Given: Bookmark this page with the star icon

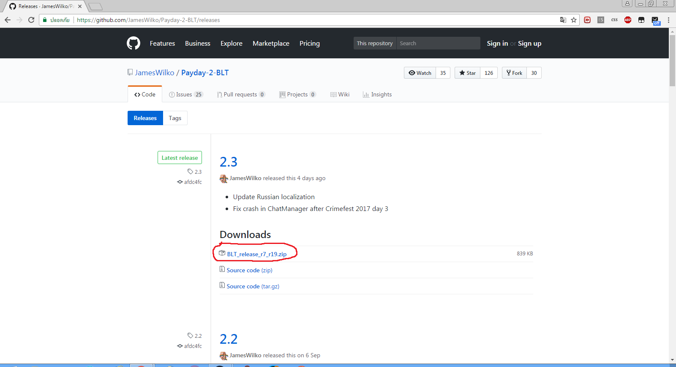Looking at the screenshot, I should click(x=574, y=20).
